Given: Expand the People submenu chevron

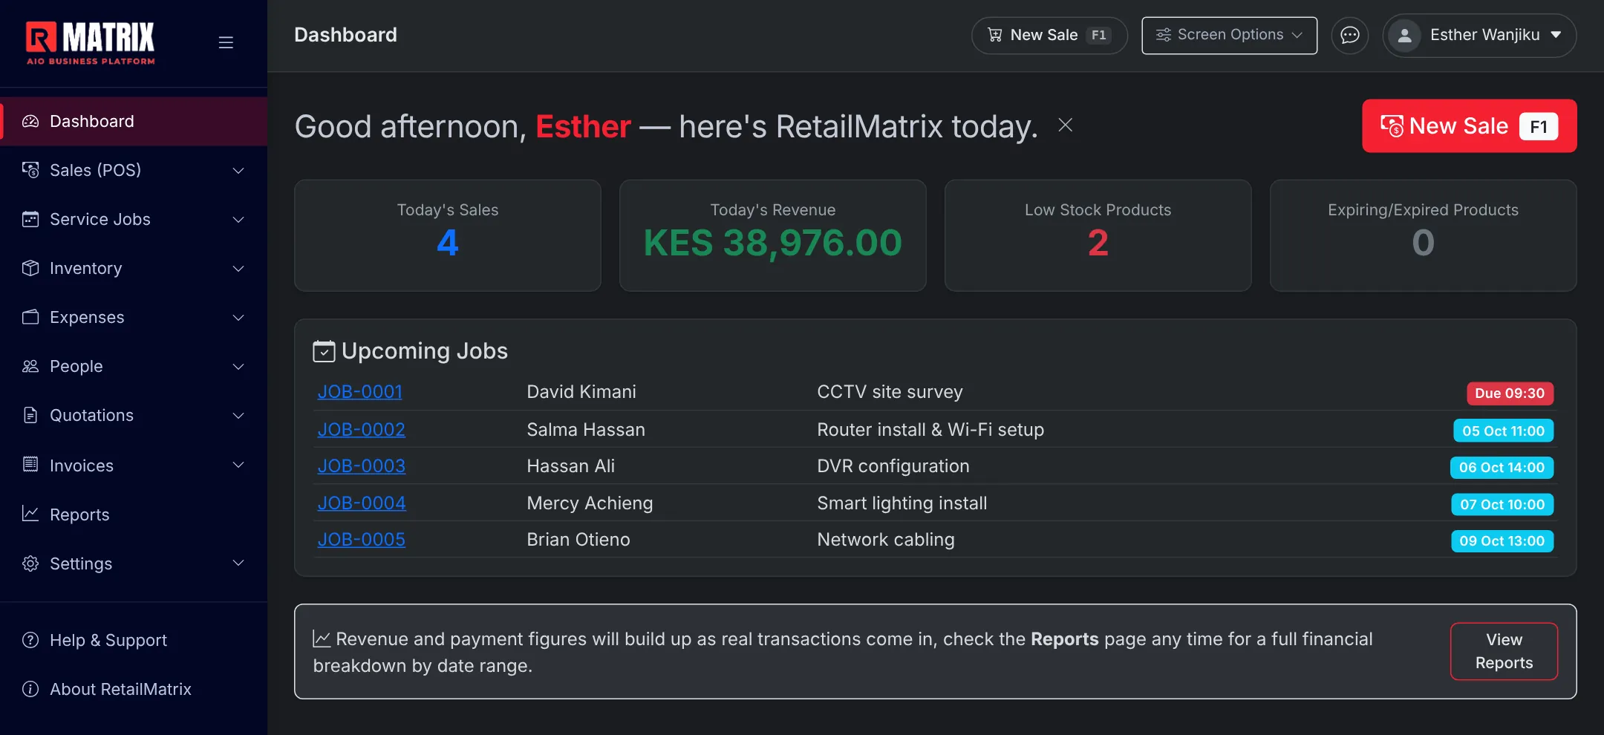Looking at the screenshot, I should coord(238,367).
